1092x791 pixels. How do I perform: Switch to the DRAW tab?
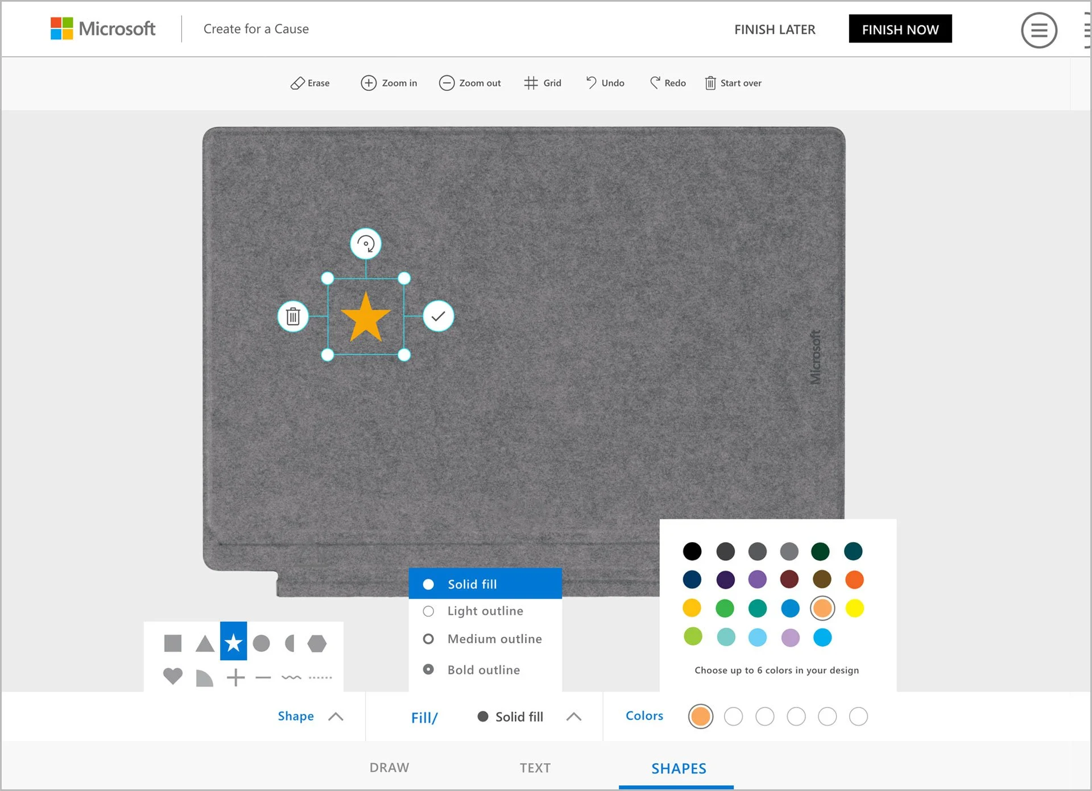pyautogui.click(x=389, y=768)
